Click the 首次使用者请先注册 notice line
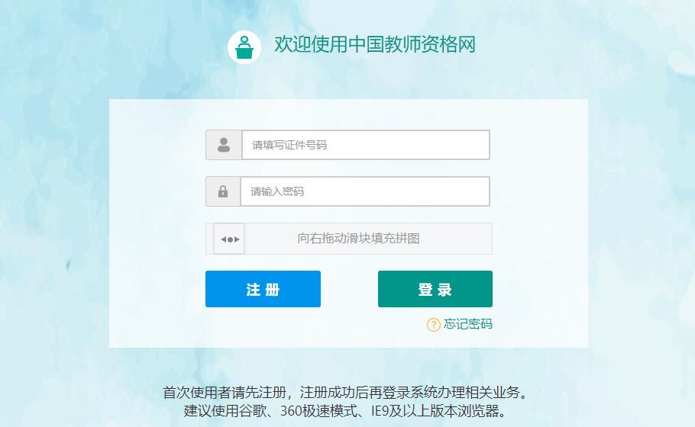The image size is (695, 427). pyautogui.click(x=345, y=393)
